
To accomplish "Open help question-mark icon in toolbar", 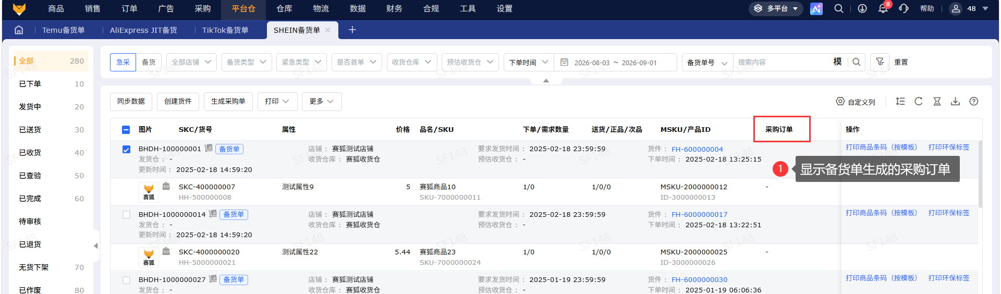I will click(x=974, y=102).
